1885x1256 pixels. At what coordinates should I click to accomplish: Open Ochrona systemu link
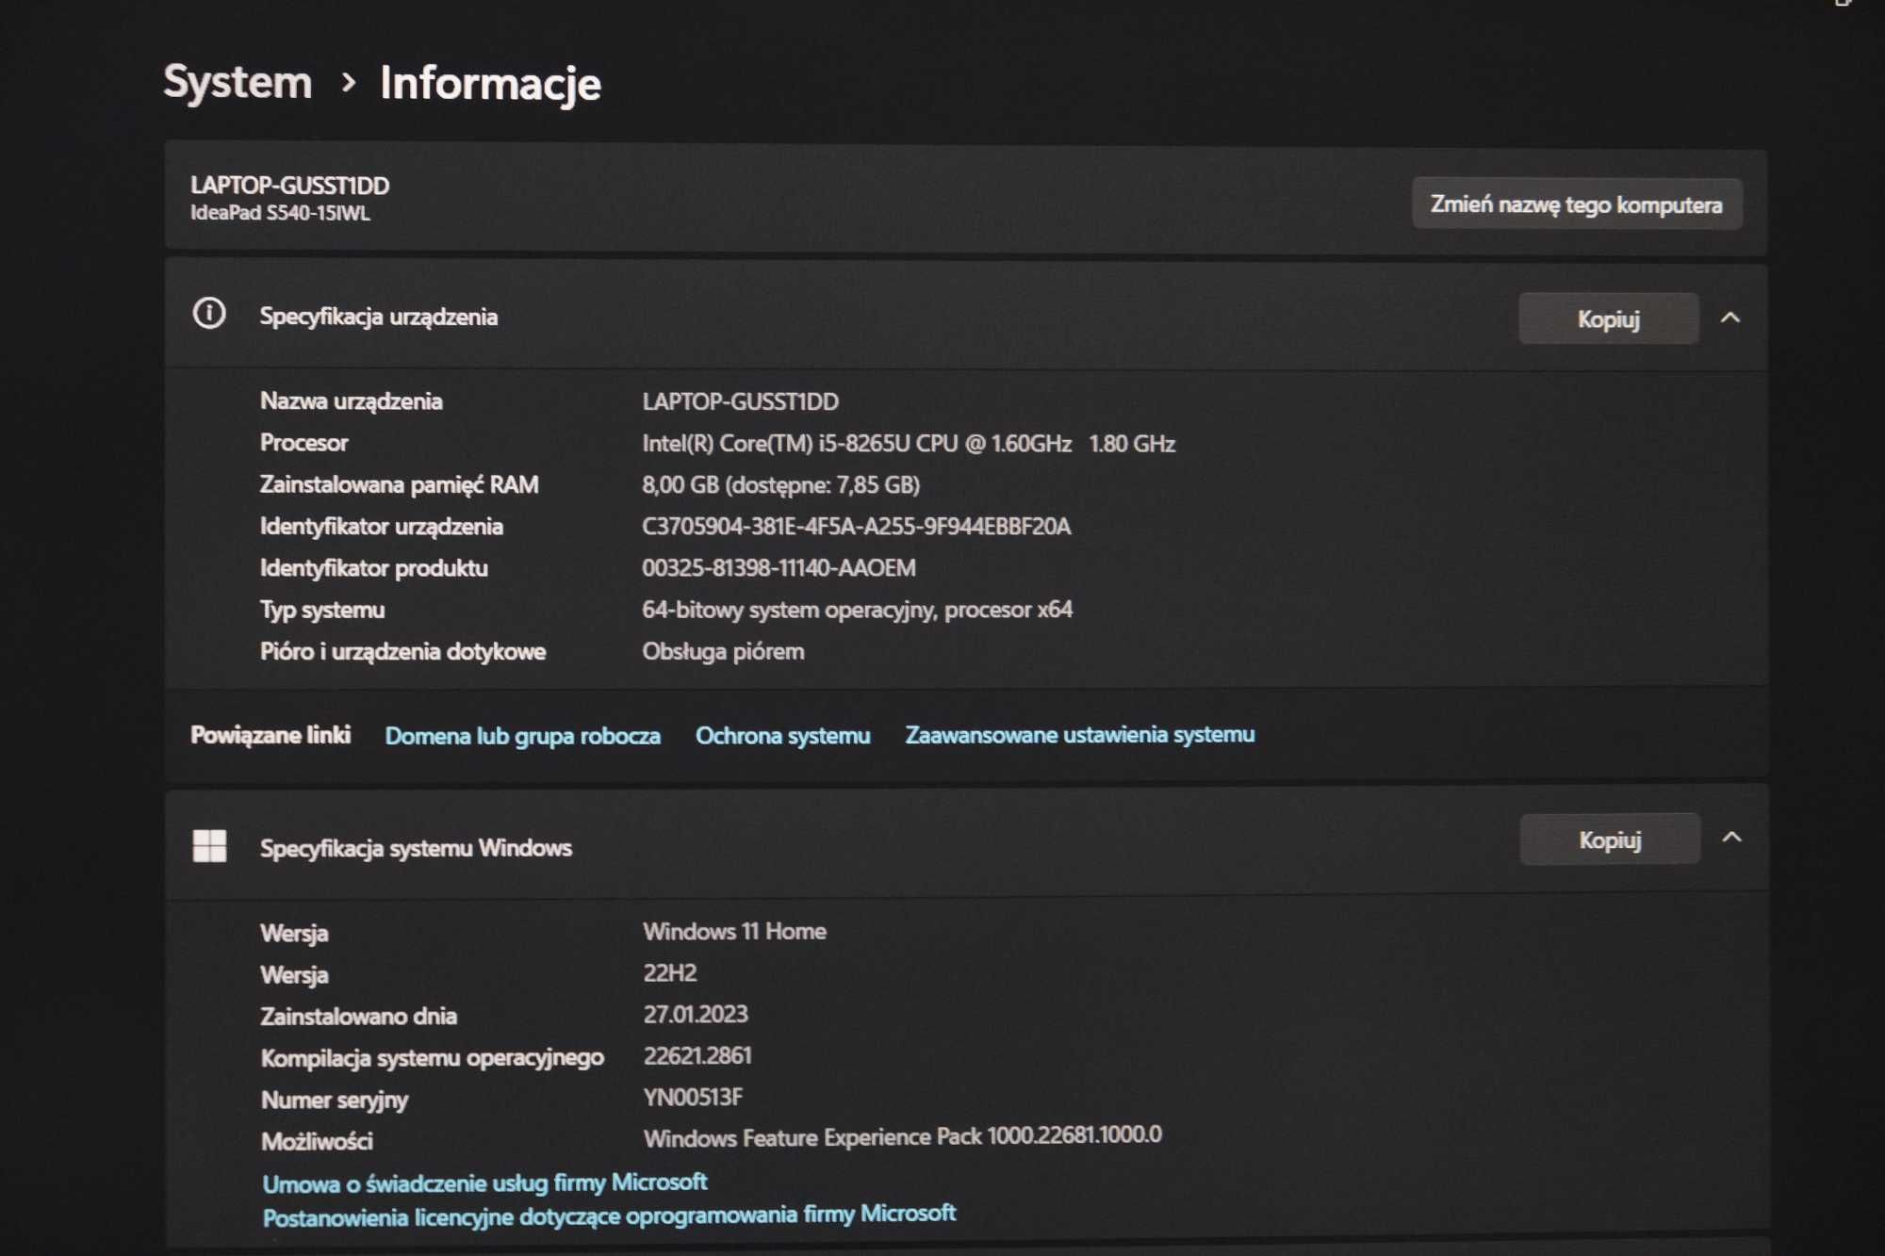coord(782,736)
